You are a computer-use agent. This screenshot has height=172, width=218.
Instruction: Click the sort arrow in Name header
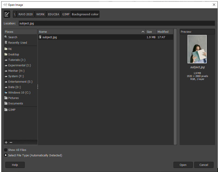click(143, 32)
